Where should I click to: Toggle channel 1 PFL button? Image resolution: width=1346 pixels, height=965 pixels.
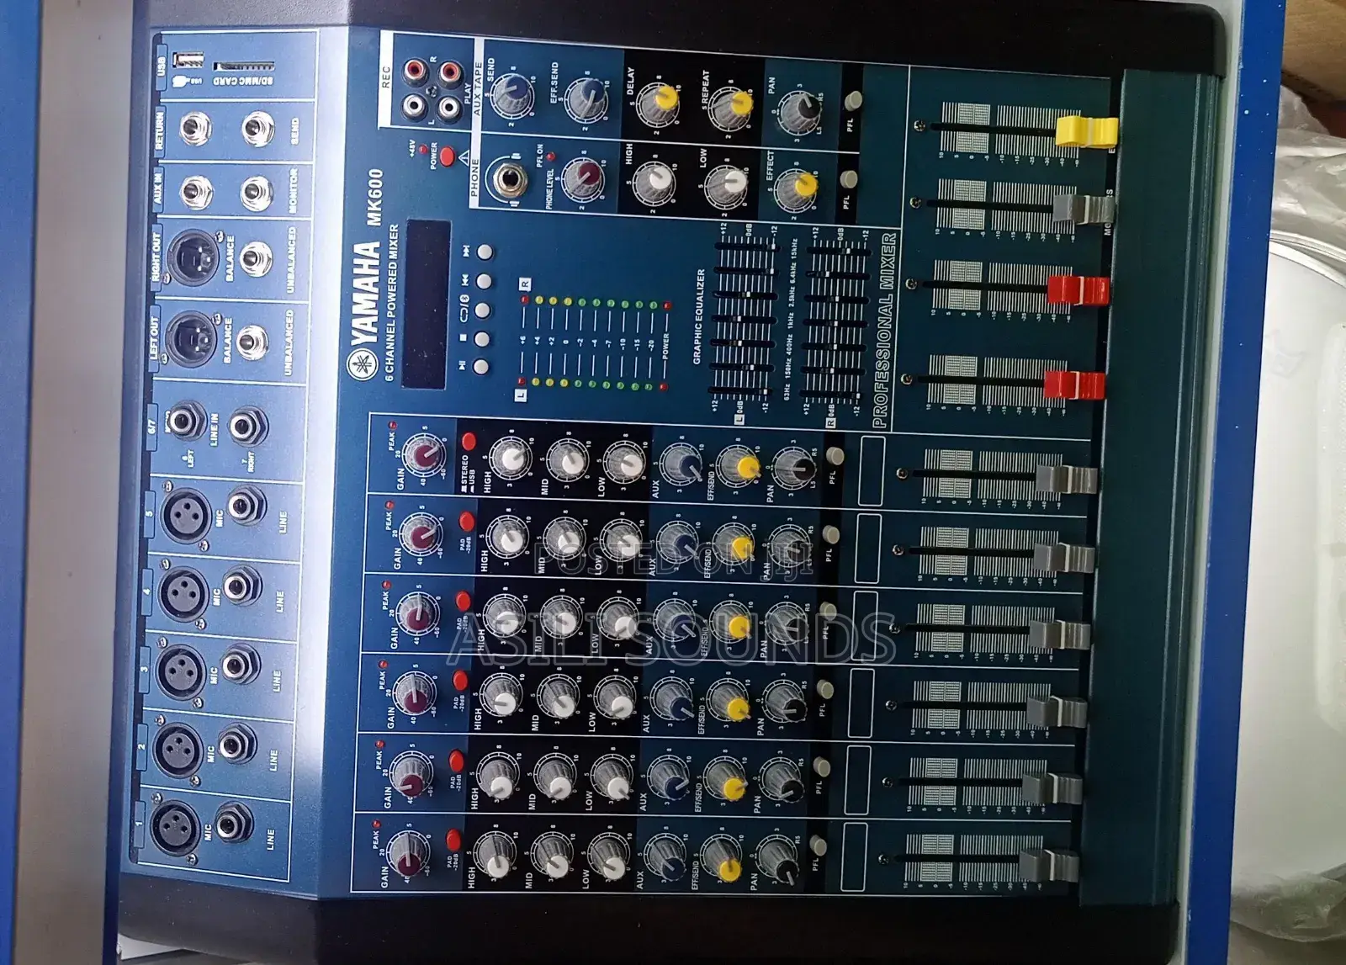point(816,845)
